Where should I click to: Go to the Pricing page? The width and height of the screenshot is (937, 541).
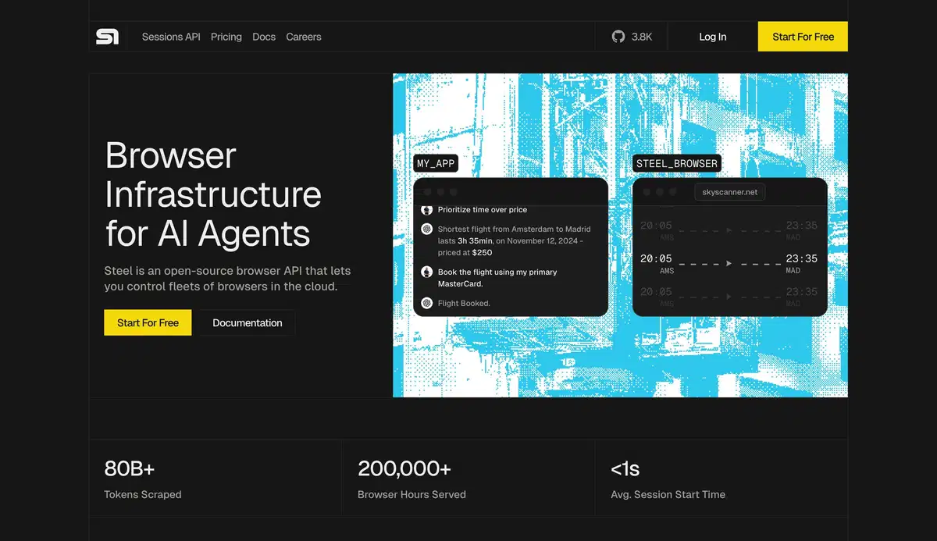[x=226, y=37]
